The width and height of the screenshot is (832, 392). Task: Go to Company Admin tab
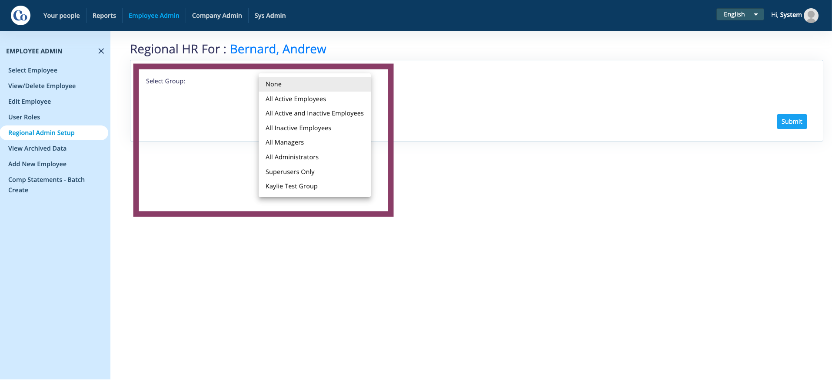point(217,16)
